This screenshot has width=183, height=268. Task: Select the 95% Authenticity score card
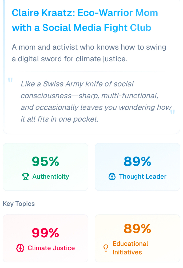coord(45,167)
